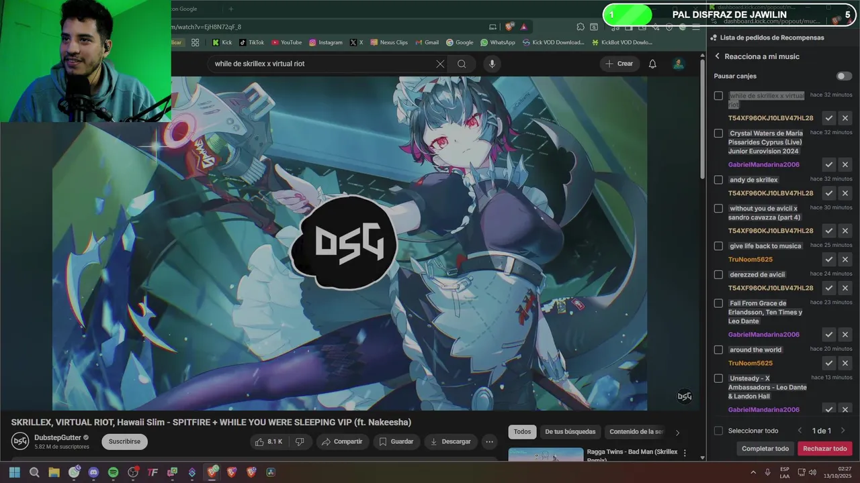Reject the 'Crystal Waters de Maria Pissarides' request

(x=845, y=164)
